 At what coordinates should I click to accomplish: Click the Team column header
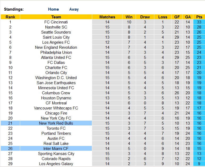tap(56, 17)
